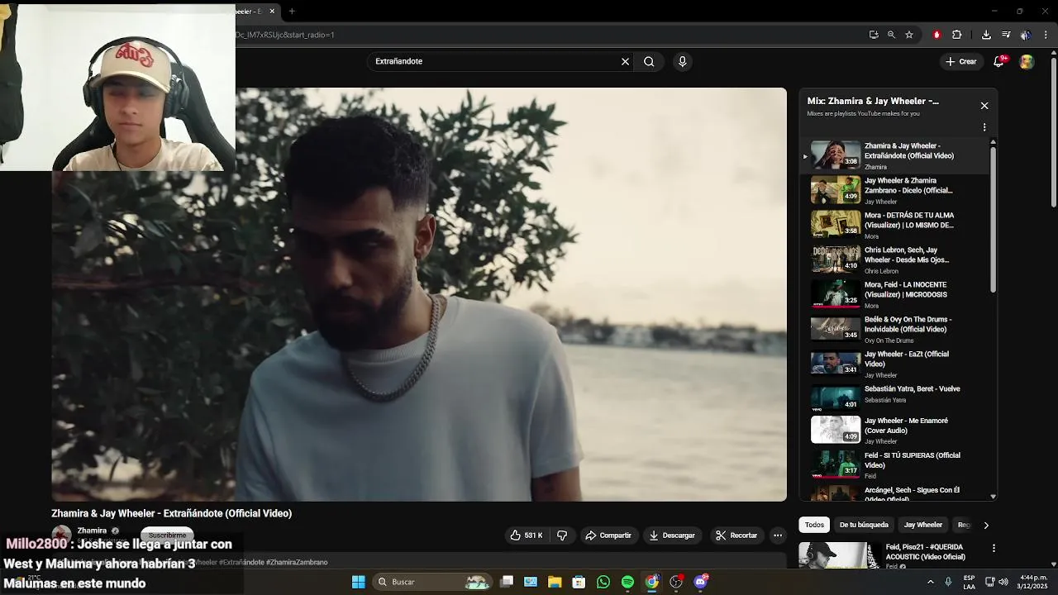1058x595 pixels.
Task: Open the red ad blocker extension
Action: (x=936, y=35)
